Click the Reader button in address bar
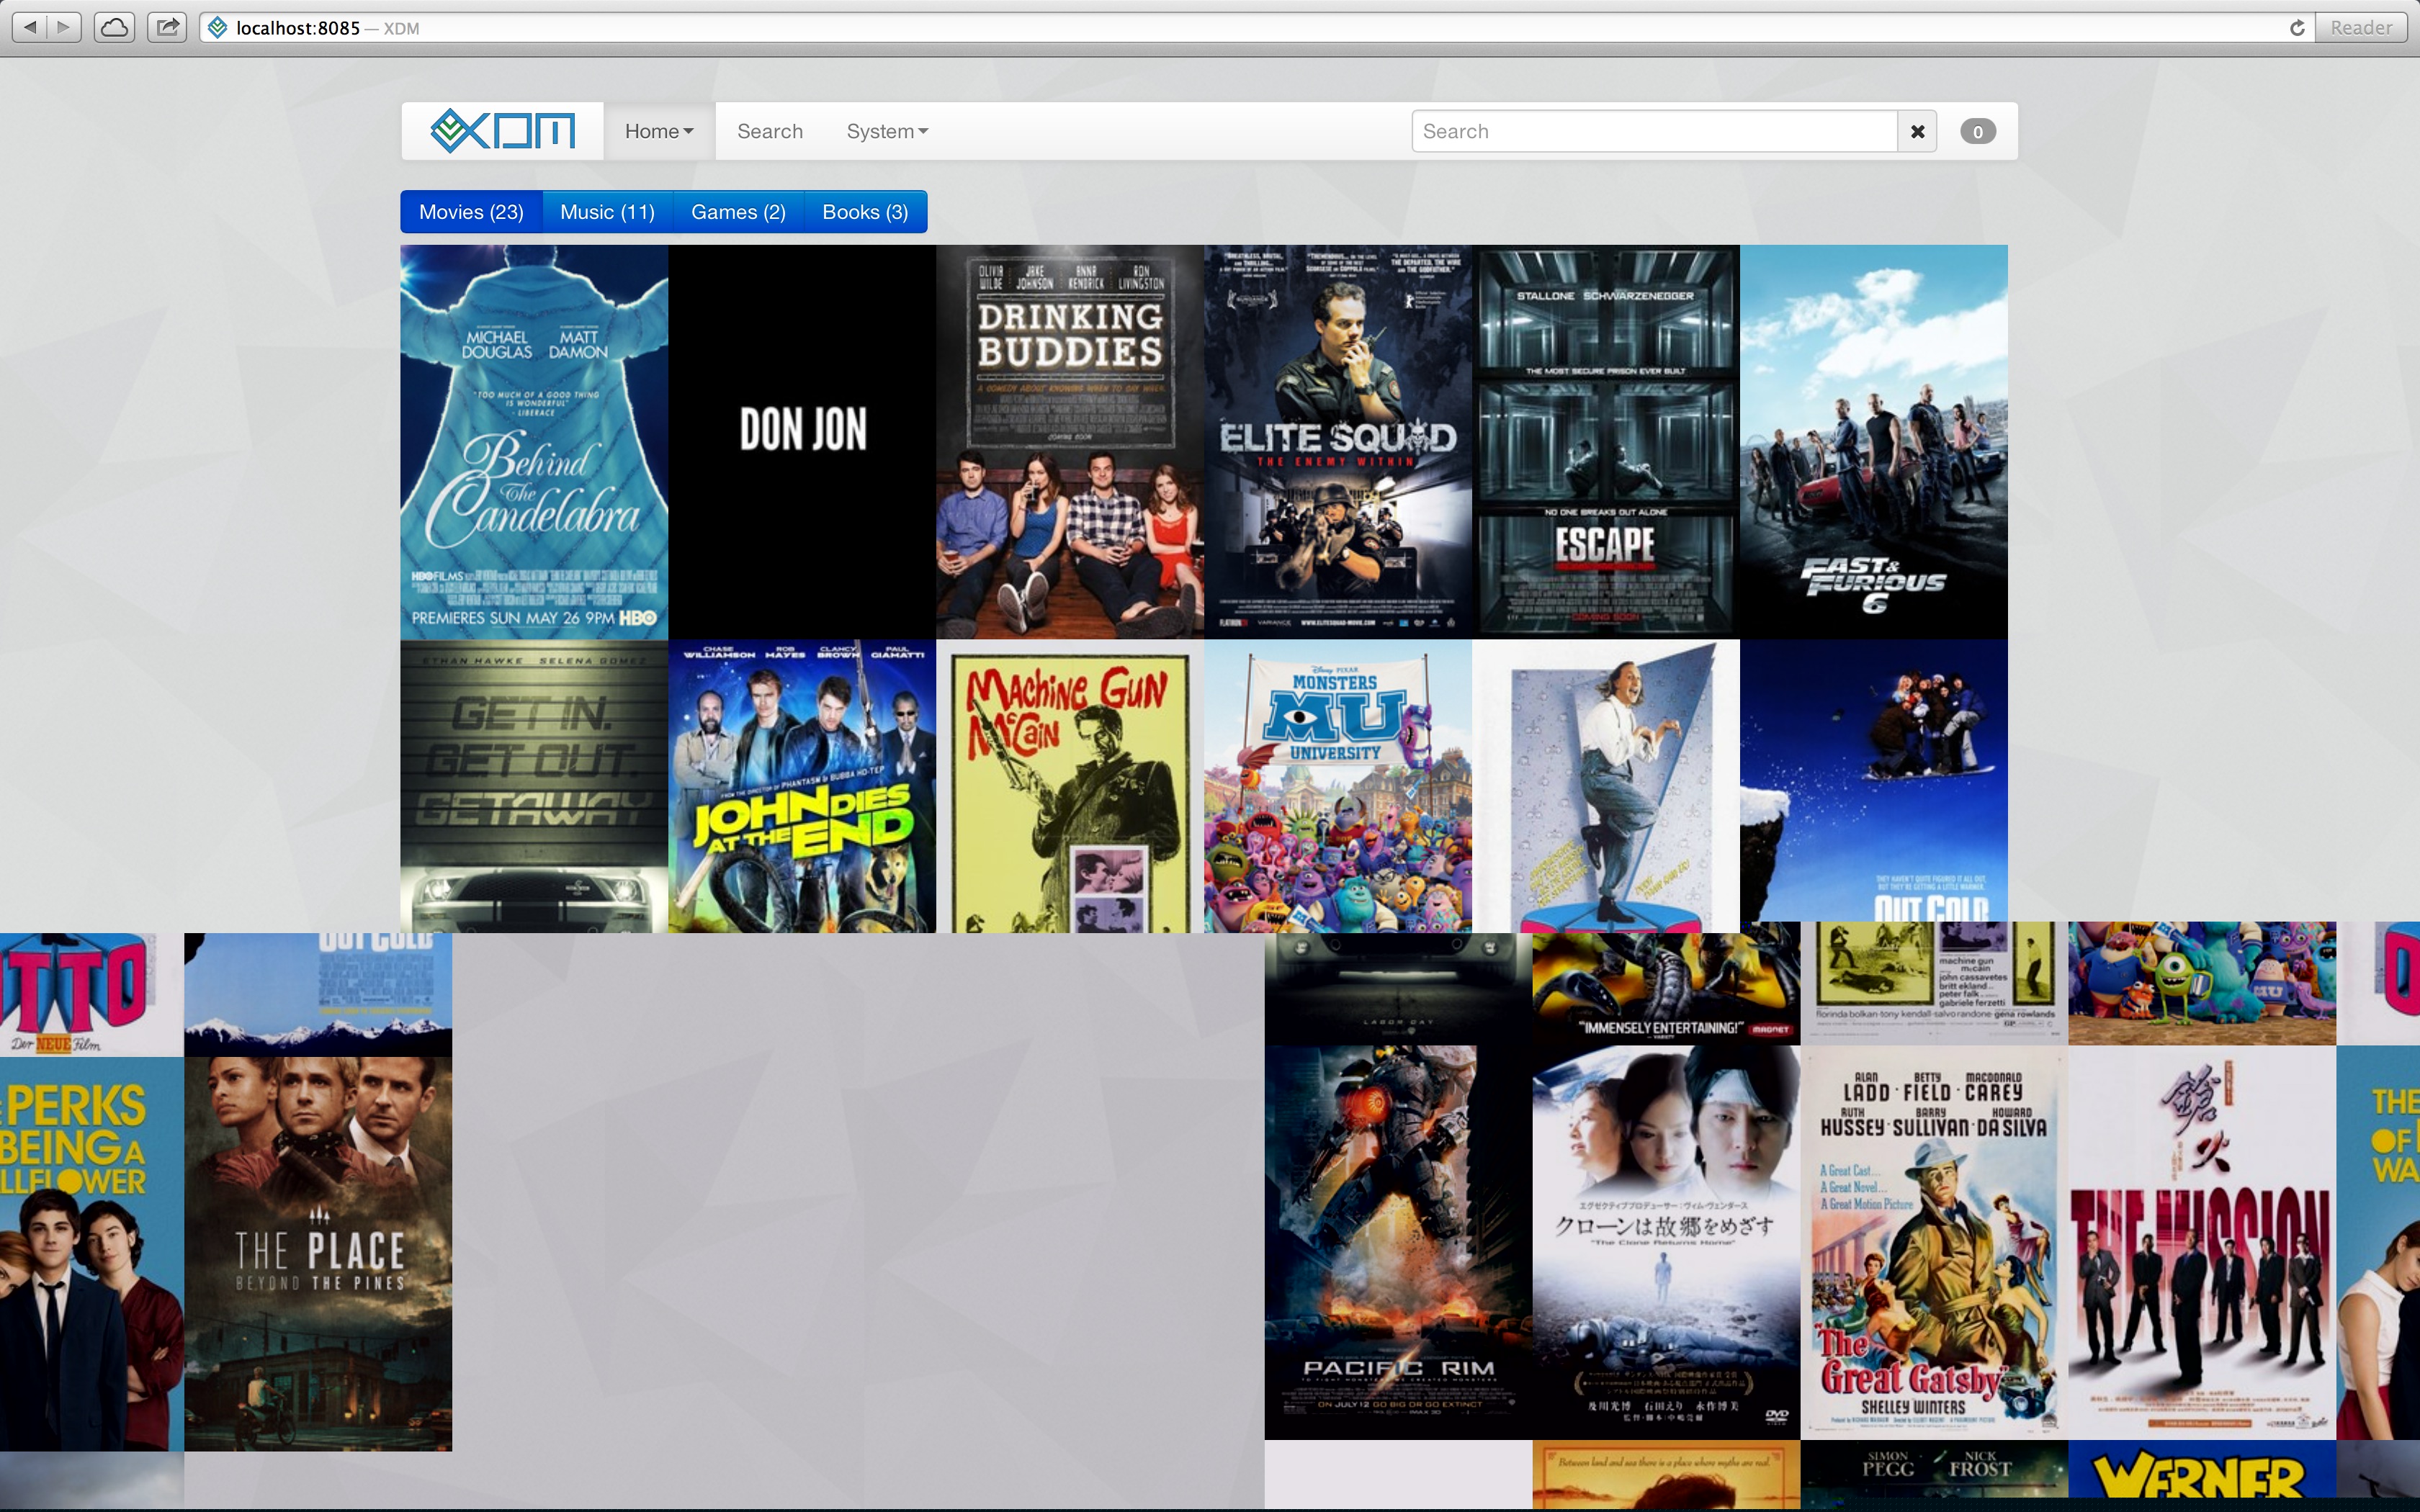The width and height of the screenshot is (2420, 1512). coord(2360,28)
